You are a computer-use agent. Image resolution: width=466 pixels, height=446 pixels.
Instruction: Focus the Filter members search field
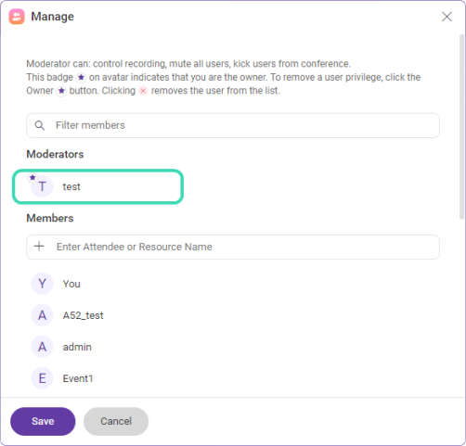tap(233, 125)
